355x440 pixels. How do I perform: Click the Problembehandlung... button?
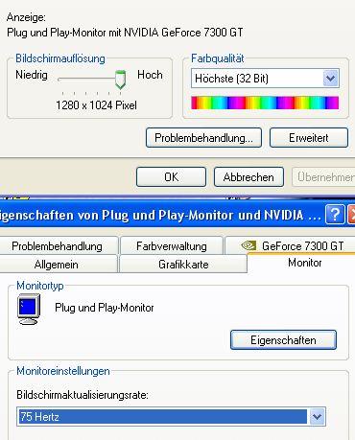tap(203, 138)
